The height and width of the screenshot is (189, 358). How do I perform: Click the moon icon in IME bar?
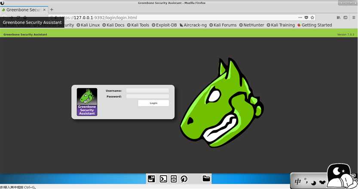(314, 183)
